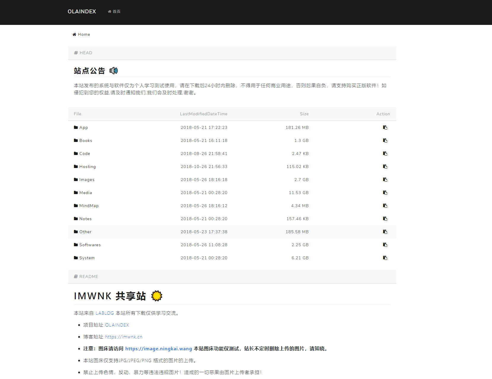Click the size value 6.21 GB

point(300,258)
